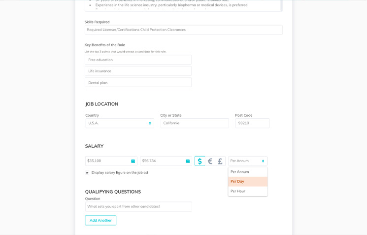Focus the Skills Required input field

(183, 30)
